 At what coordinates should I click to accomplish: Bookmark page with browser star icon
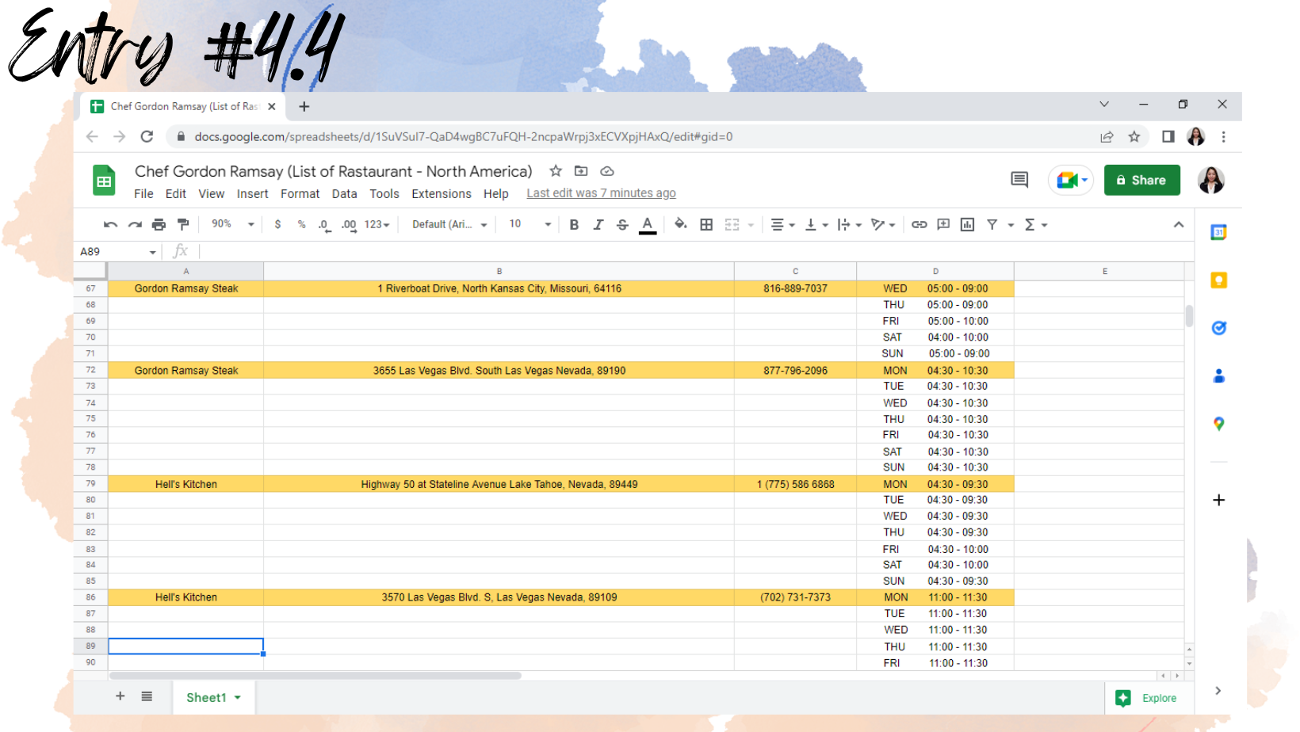pyautogui.click(x=1134, y=137)
